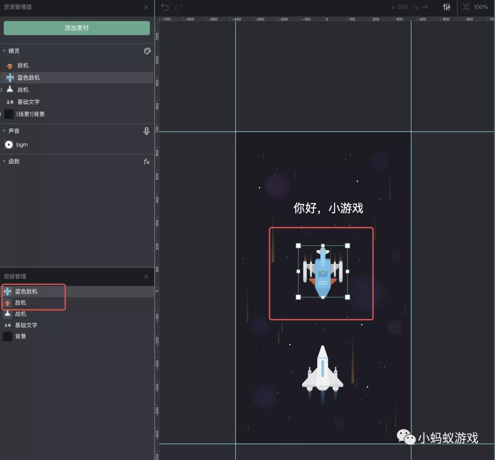The width and height of the screenshot is (495, 460).
Task: Select 基础文字 in the 层级管理 panel
Action: 26,325
